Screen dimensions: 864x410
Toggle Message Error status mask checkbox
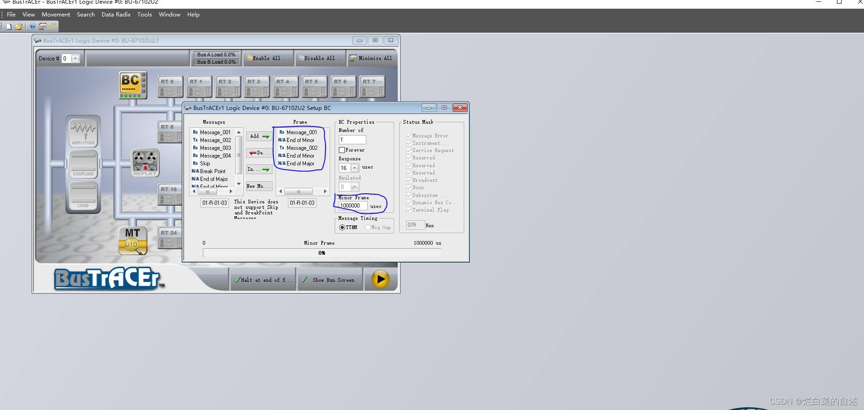[x=409, y=136]
